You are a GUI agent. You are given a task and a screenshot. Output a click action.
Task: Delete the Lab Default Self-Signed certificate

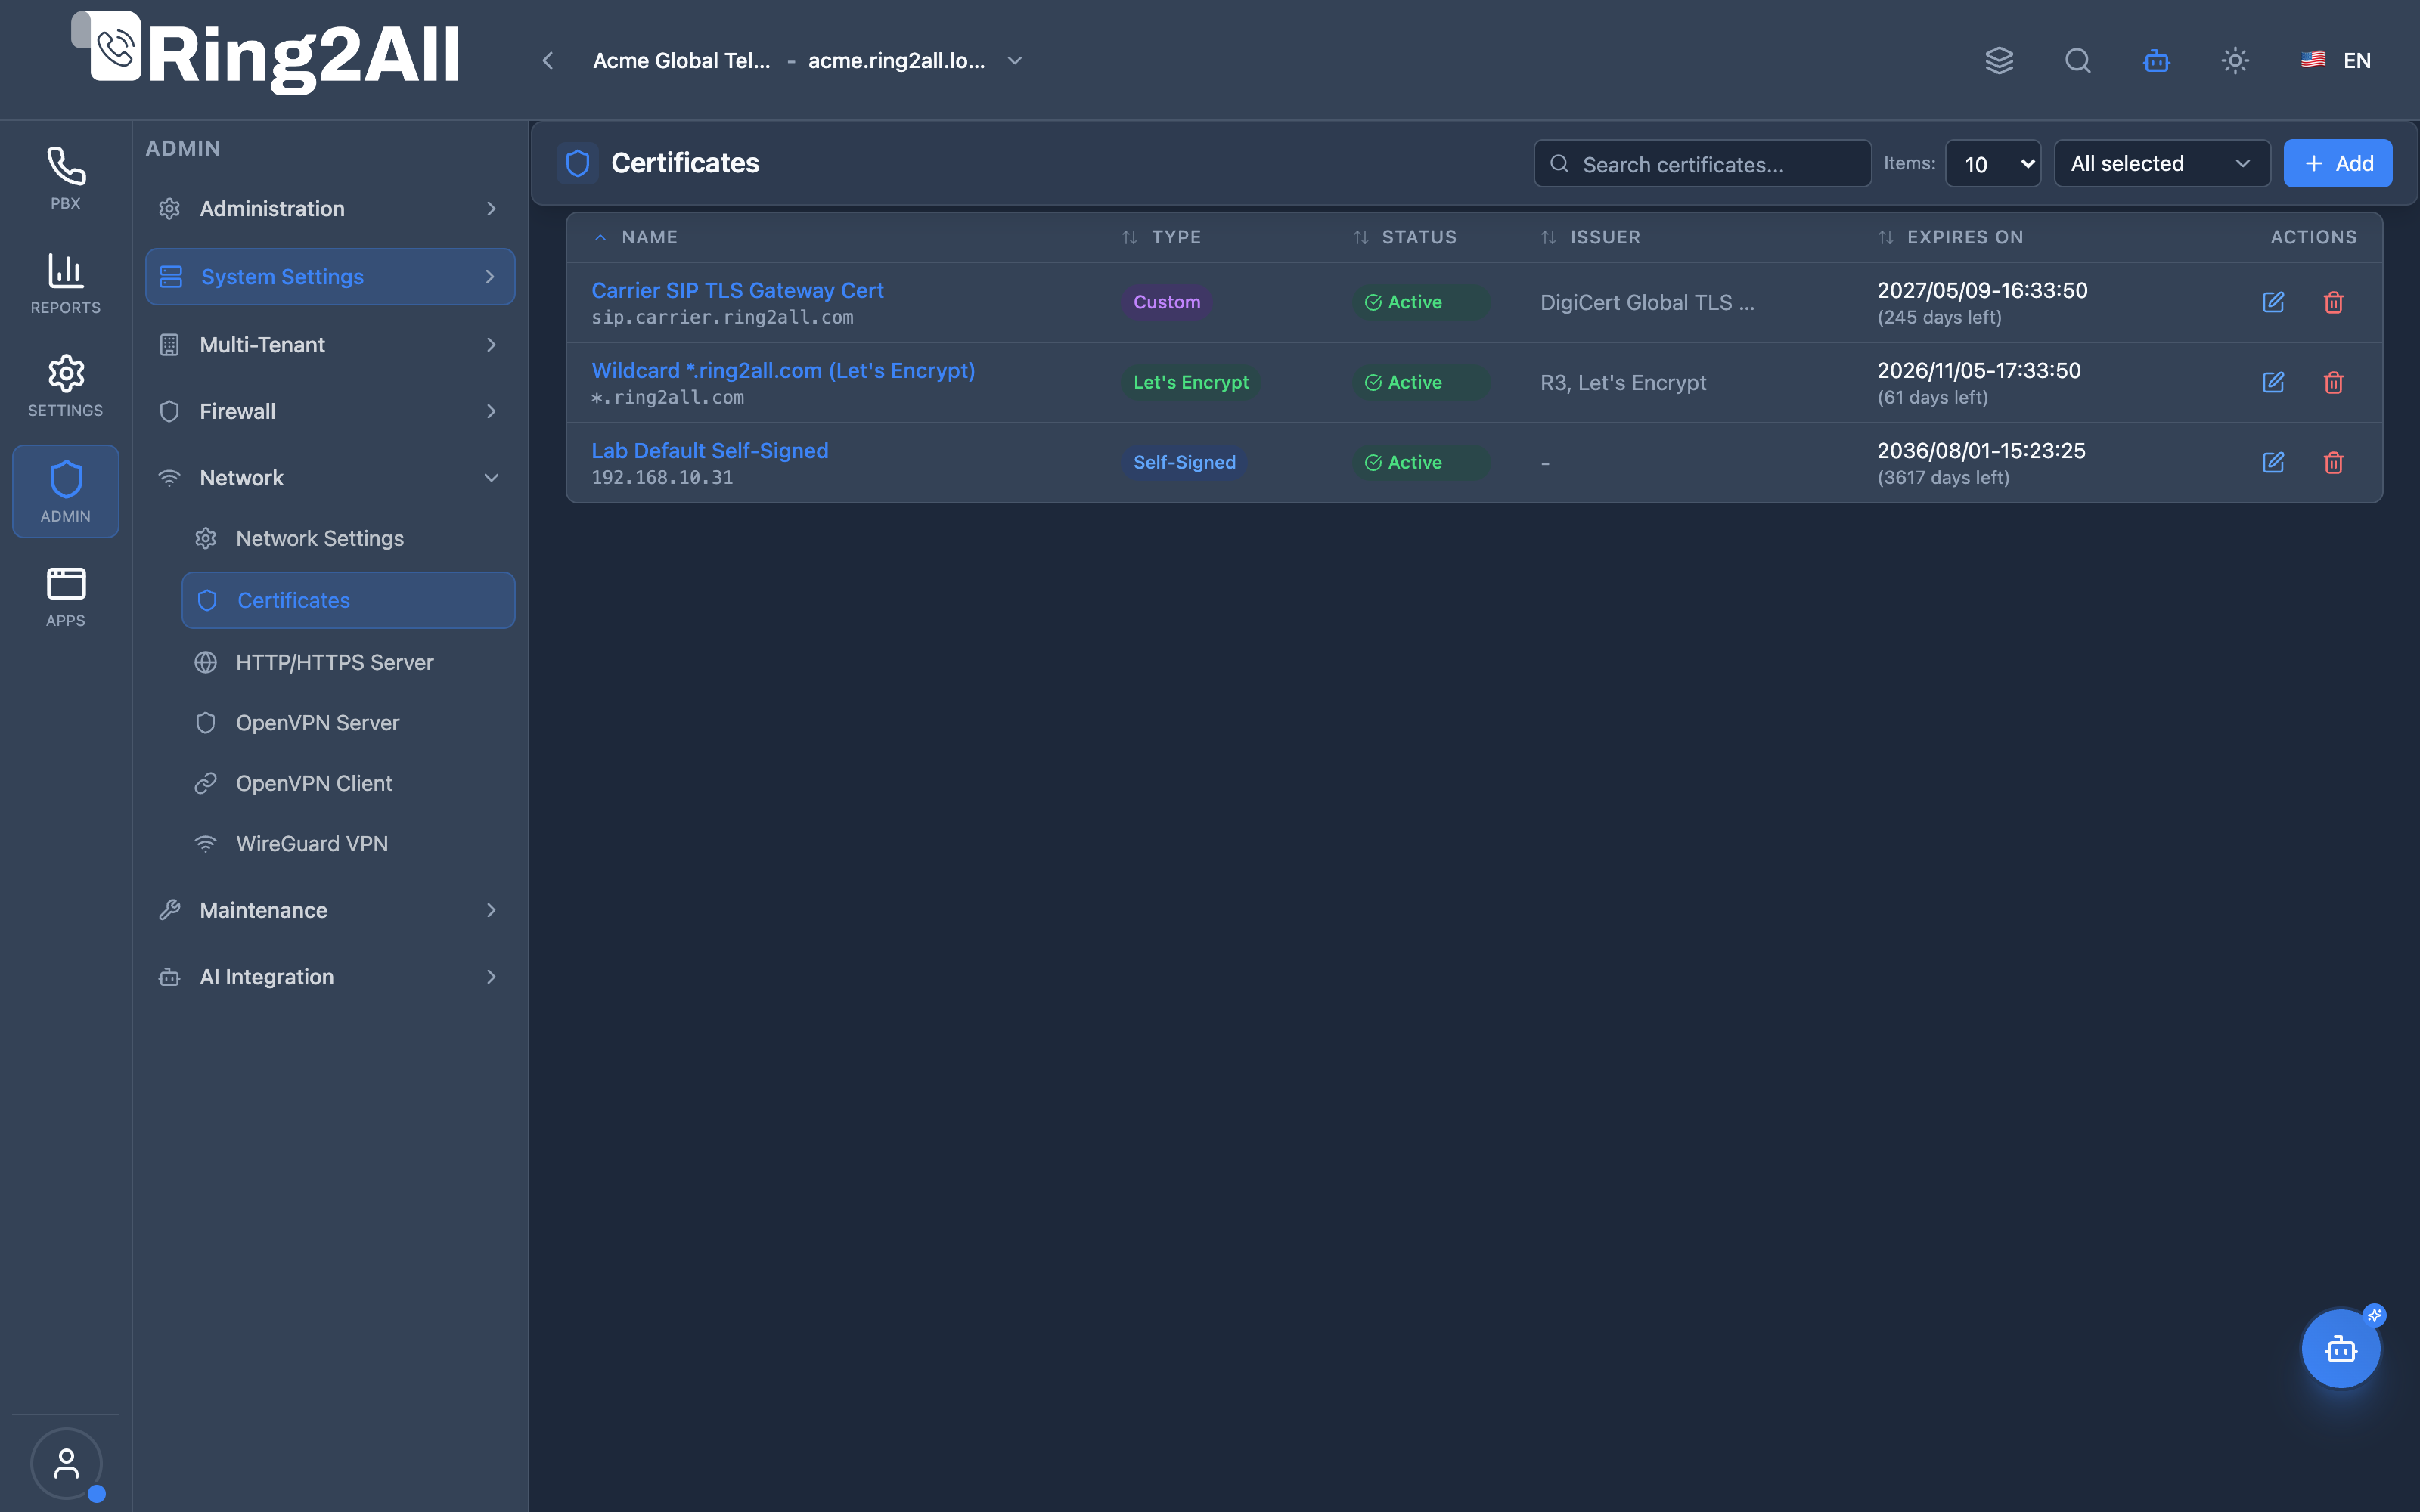2333,462
